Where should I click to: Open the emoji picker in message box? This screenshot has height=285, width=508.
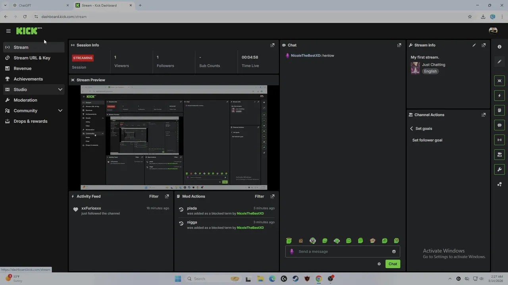[394, 251]
